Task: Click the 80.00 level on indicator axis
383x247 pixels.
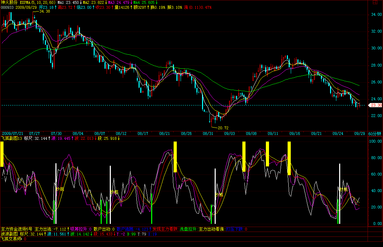Action: point(376,158)
